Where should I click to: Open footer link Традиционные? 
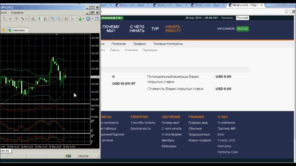coord(199,134)
